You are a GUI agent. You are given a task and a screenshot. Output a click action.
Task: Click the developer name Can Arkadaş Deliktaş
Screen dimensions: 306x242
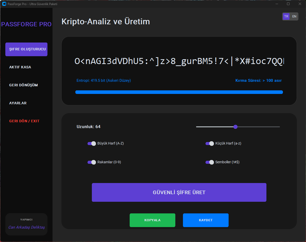click(x=26, y=227)
